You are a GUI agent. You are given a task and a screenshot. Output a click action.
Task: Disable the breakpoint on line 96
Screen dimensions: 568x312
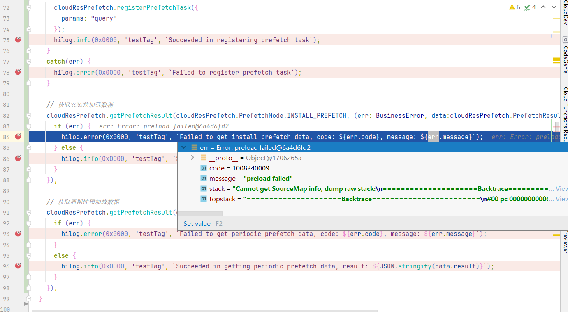pyautogui.click(x=18, y=266)
